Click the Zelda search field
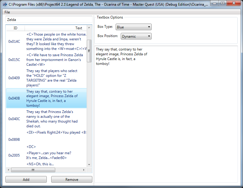 point(49,20)
